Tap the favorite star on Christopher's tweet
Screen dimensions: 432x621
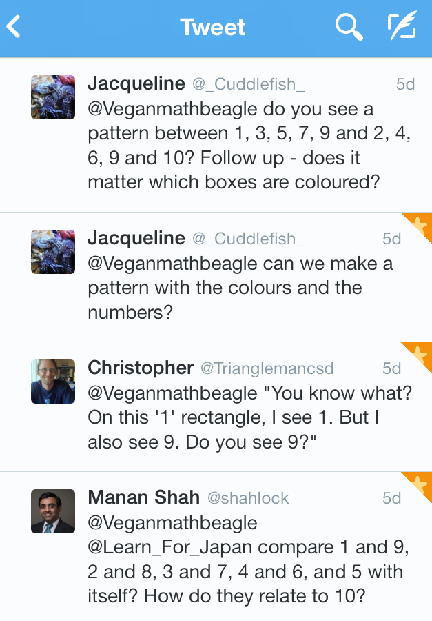tap(420, 354)
